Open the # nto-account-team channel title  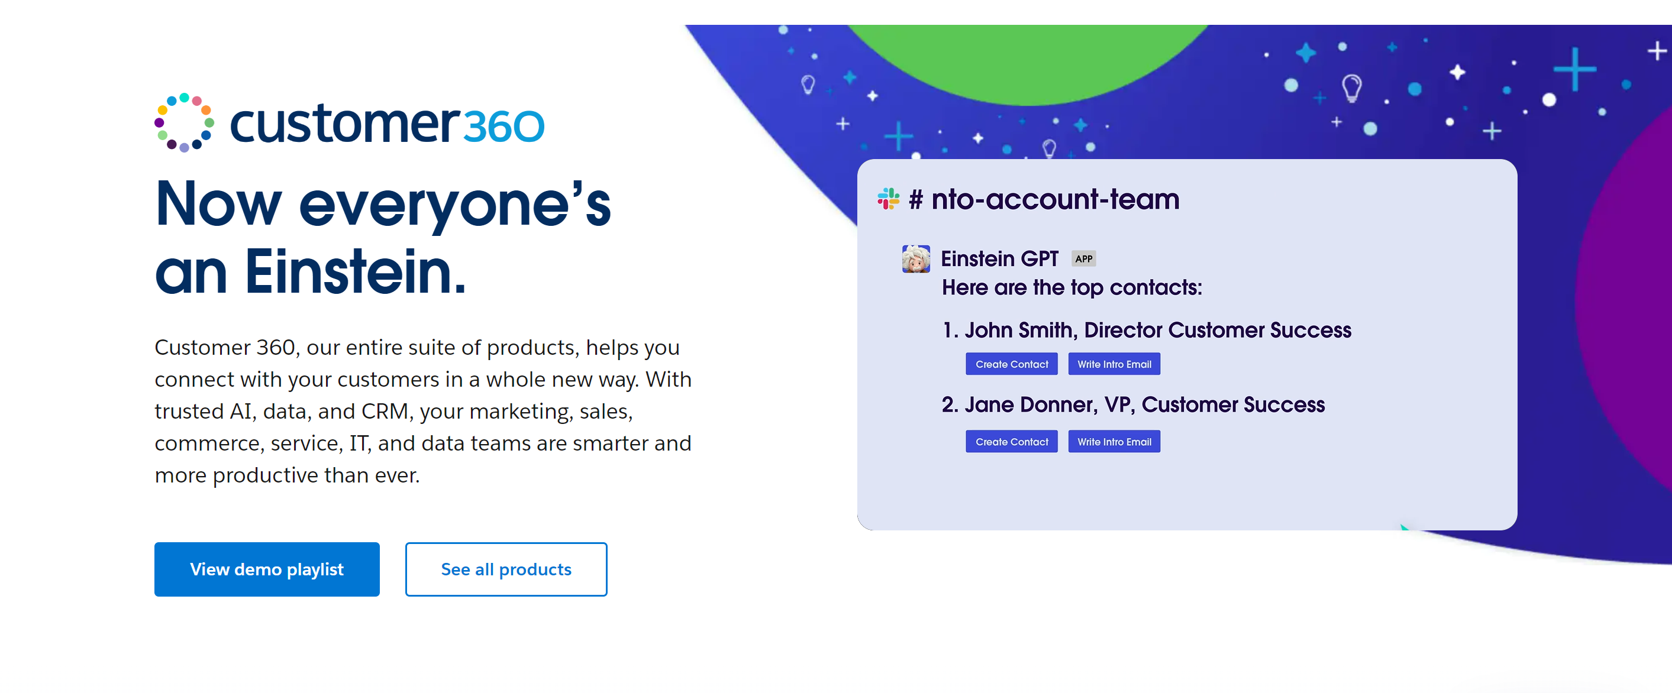[x=1044, y=199]
